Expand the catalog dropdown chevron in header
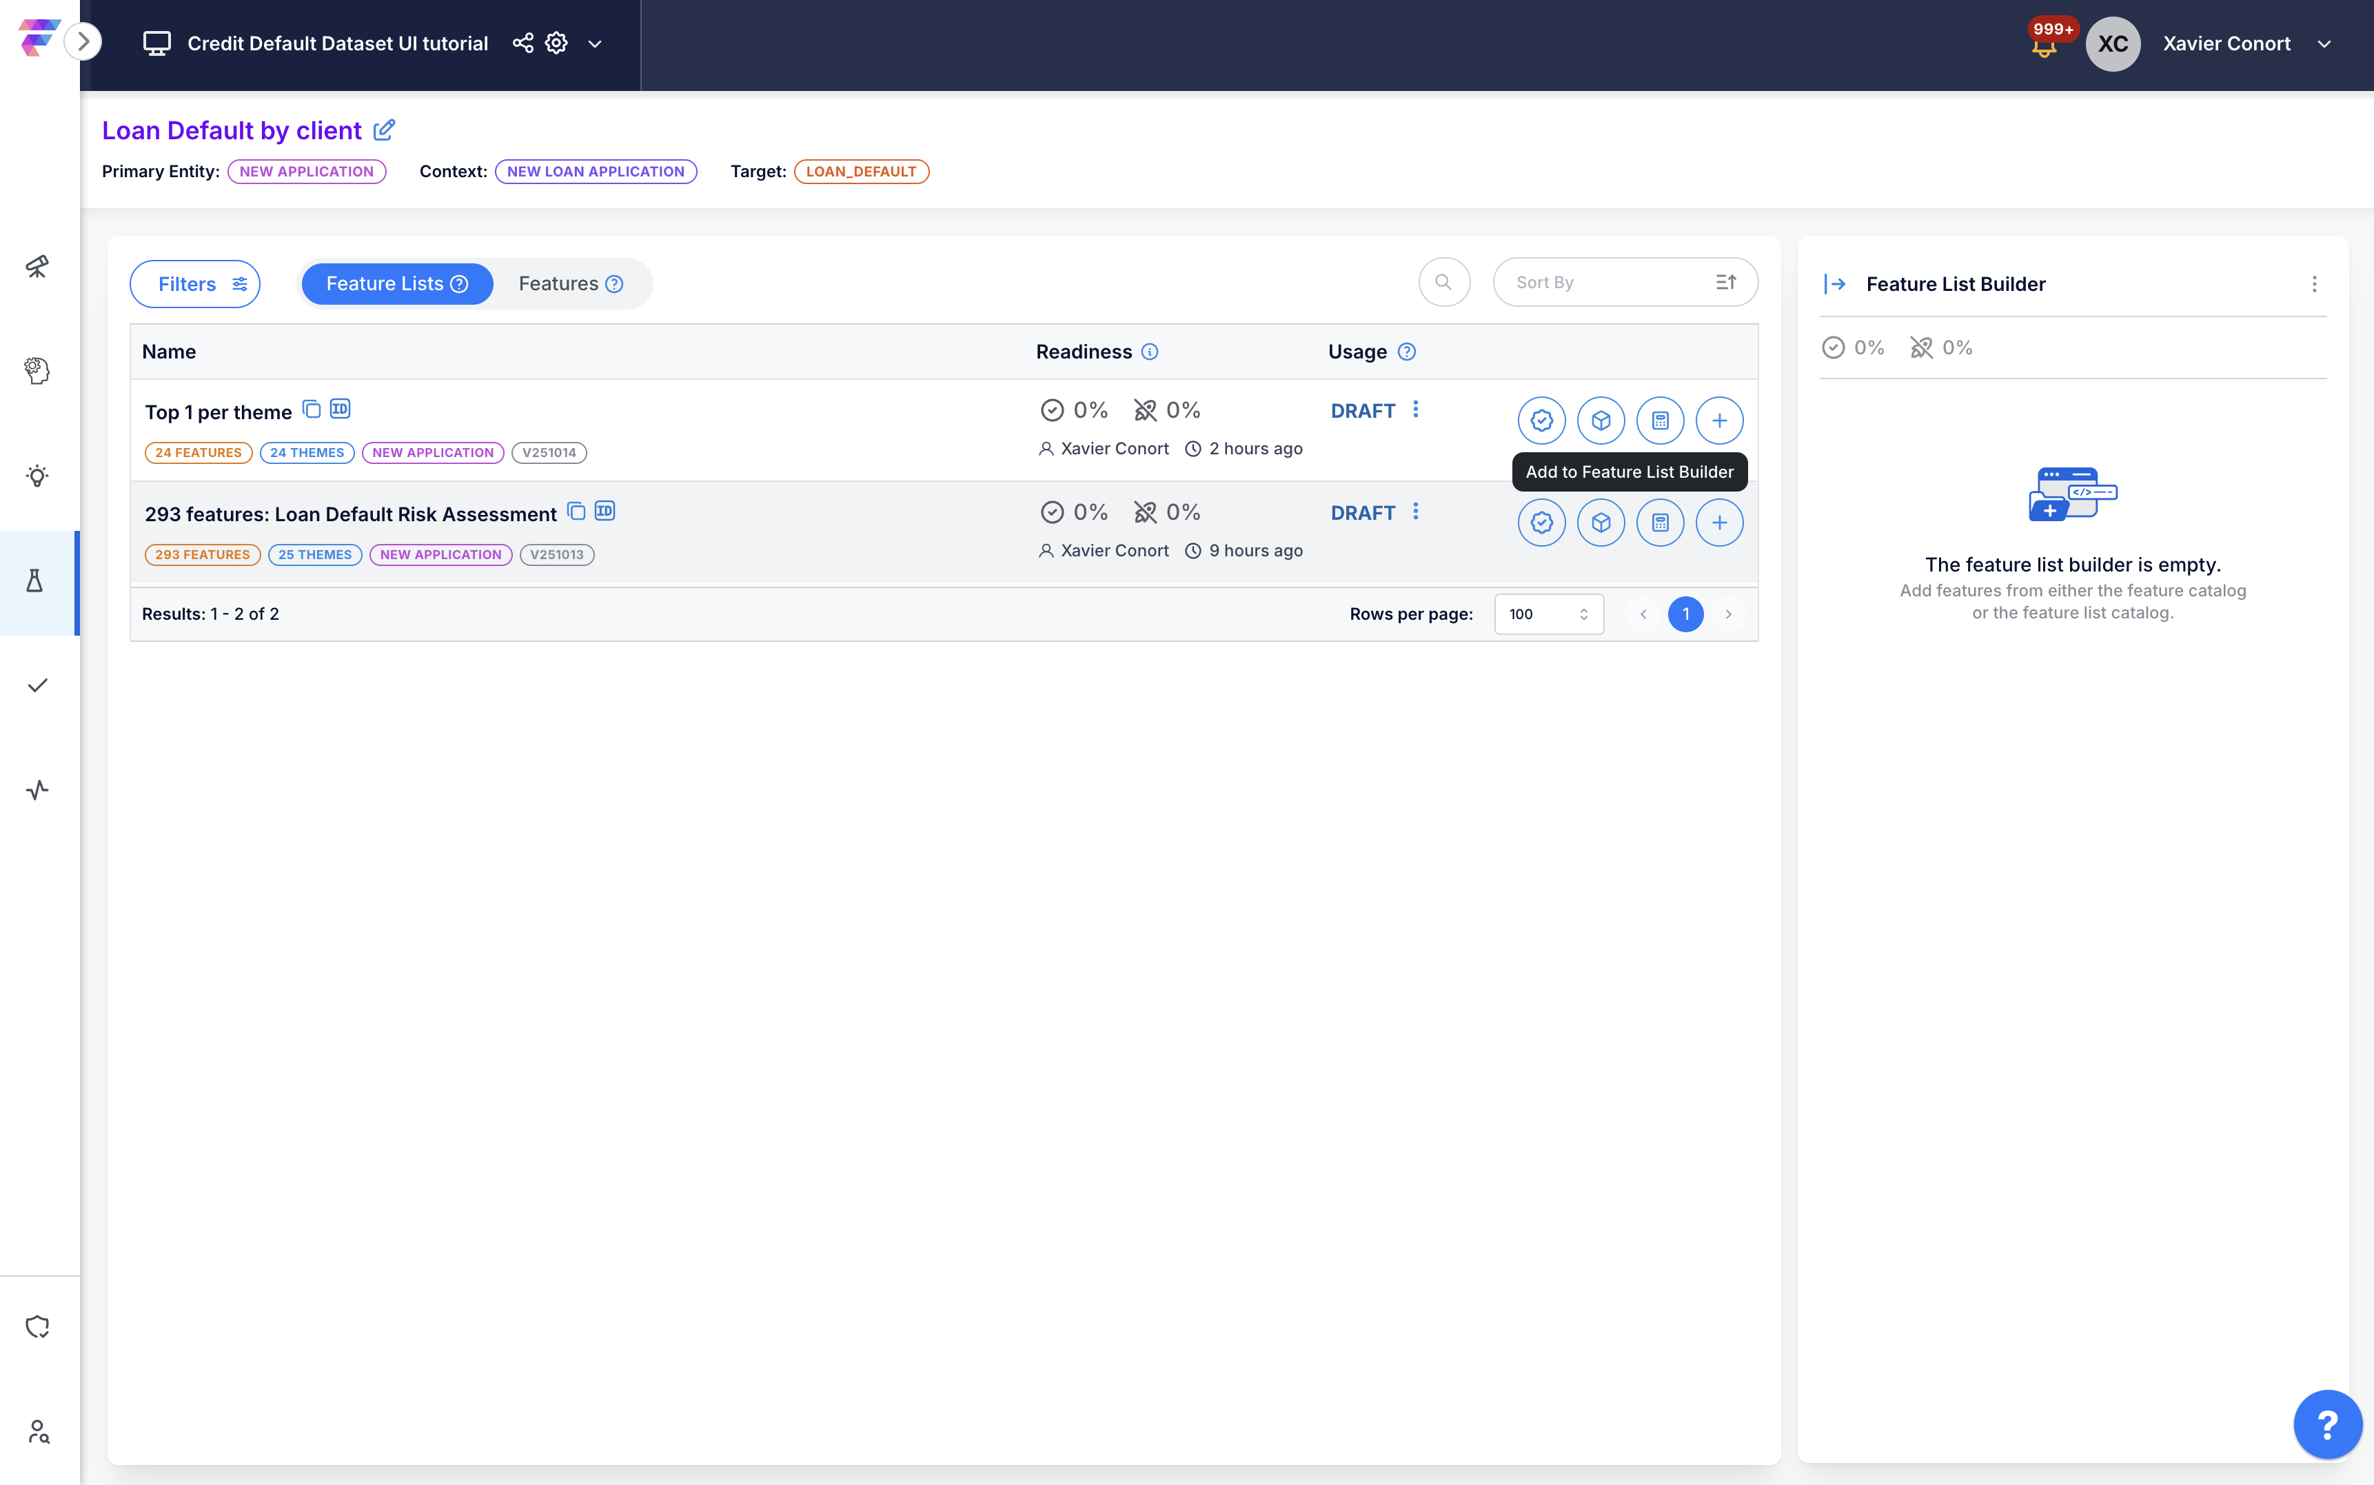Screen dimensions: 2374x1485 595,44
